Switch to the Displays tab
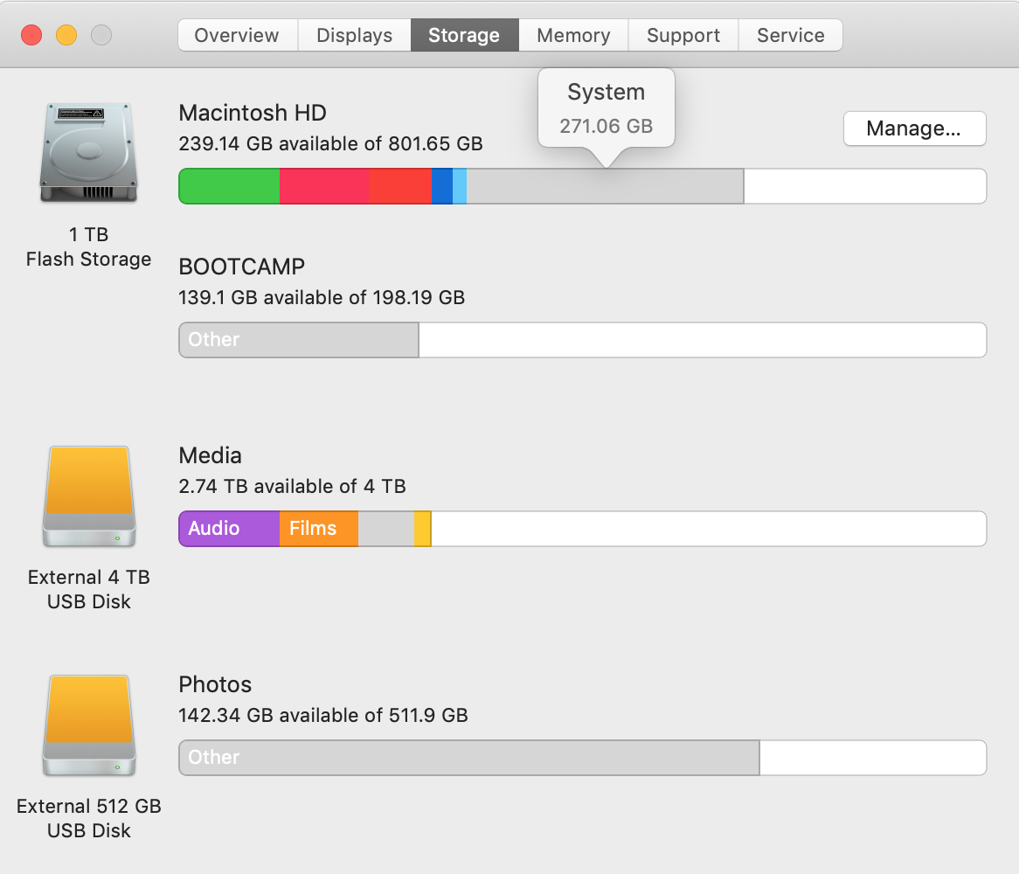The width and height of the screenshot is (1019, 874). [x=354, y=36]
